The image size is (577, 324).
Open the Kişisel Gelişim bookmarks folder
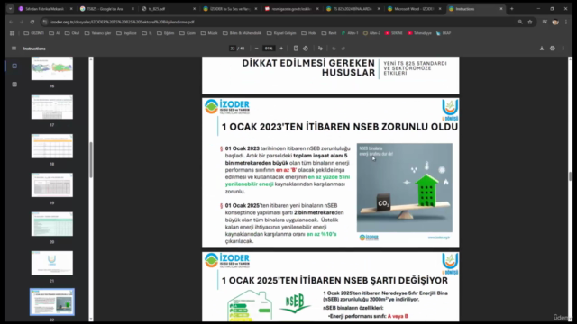(281, 33)
